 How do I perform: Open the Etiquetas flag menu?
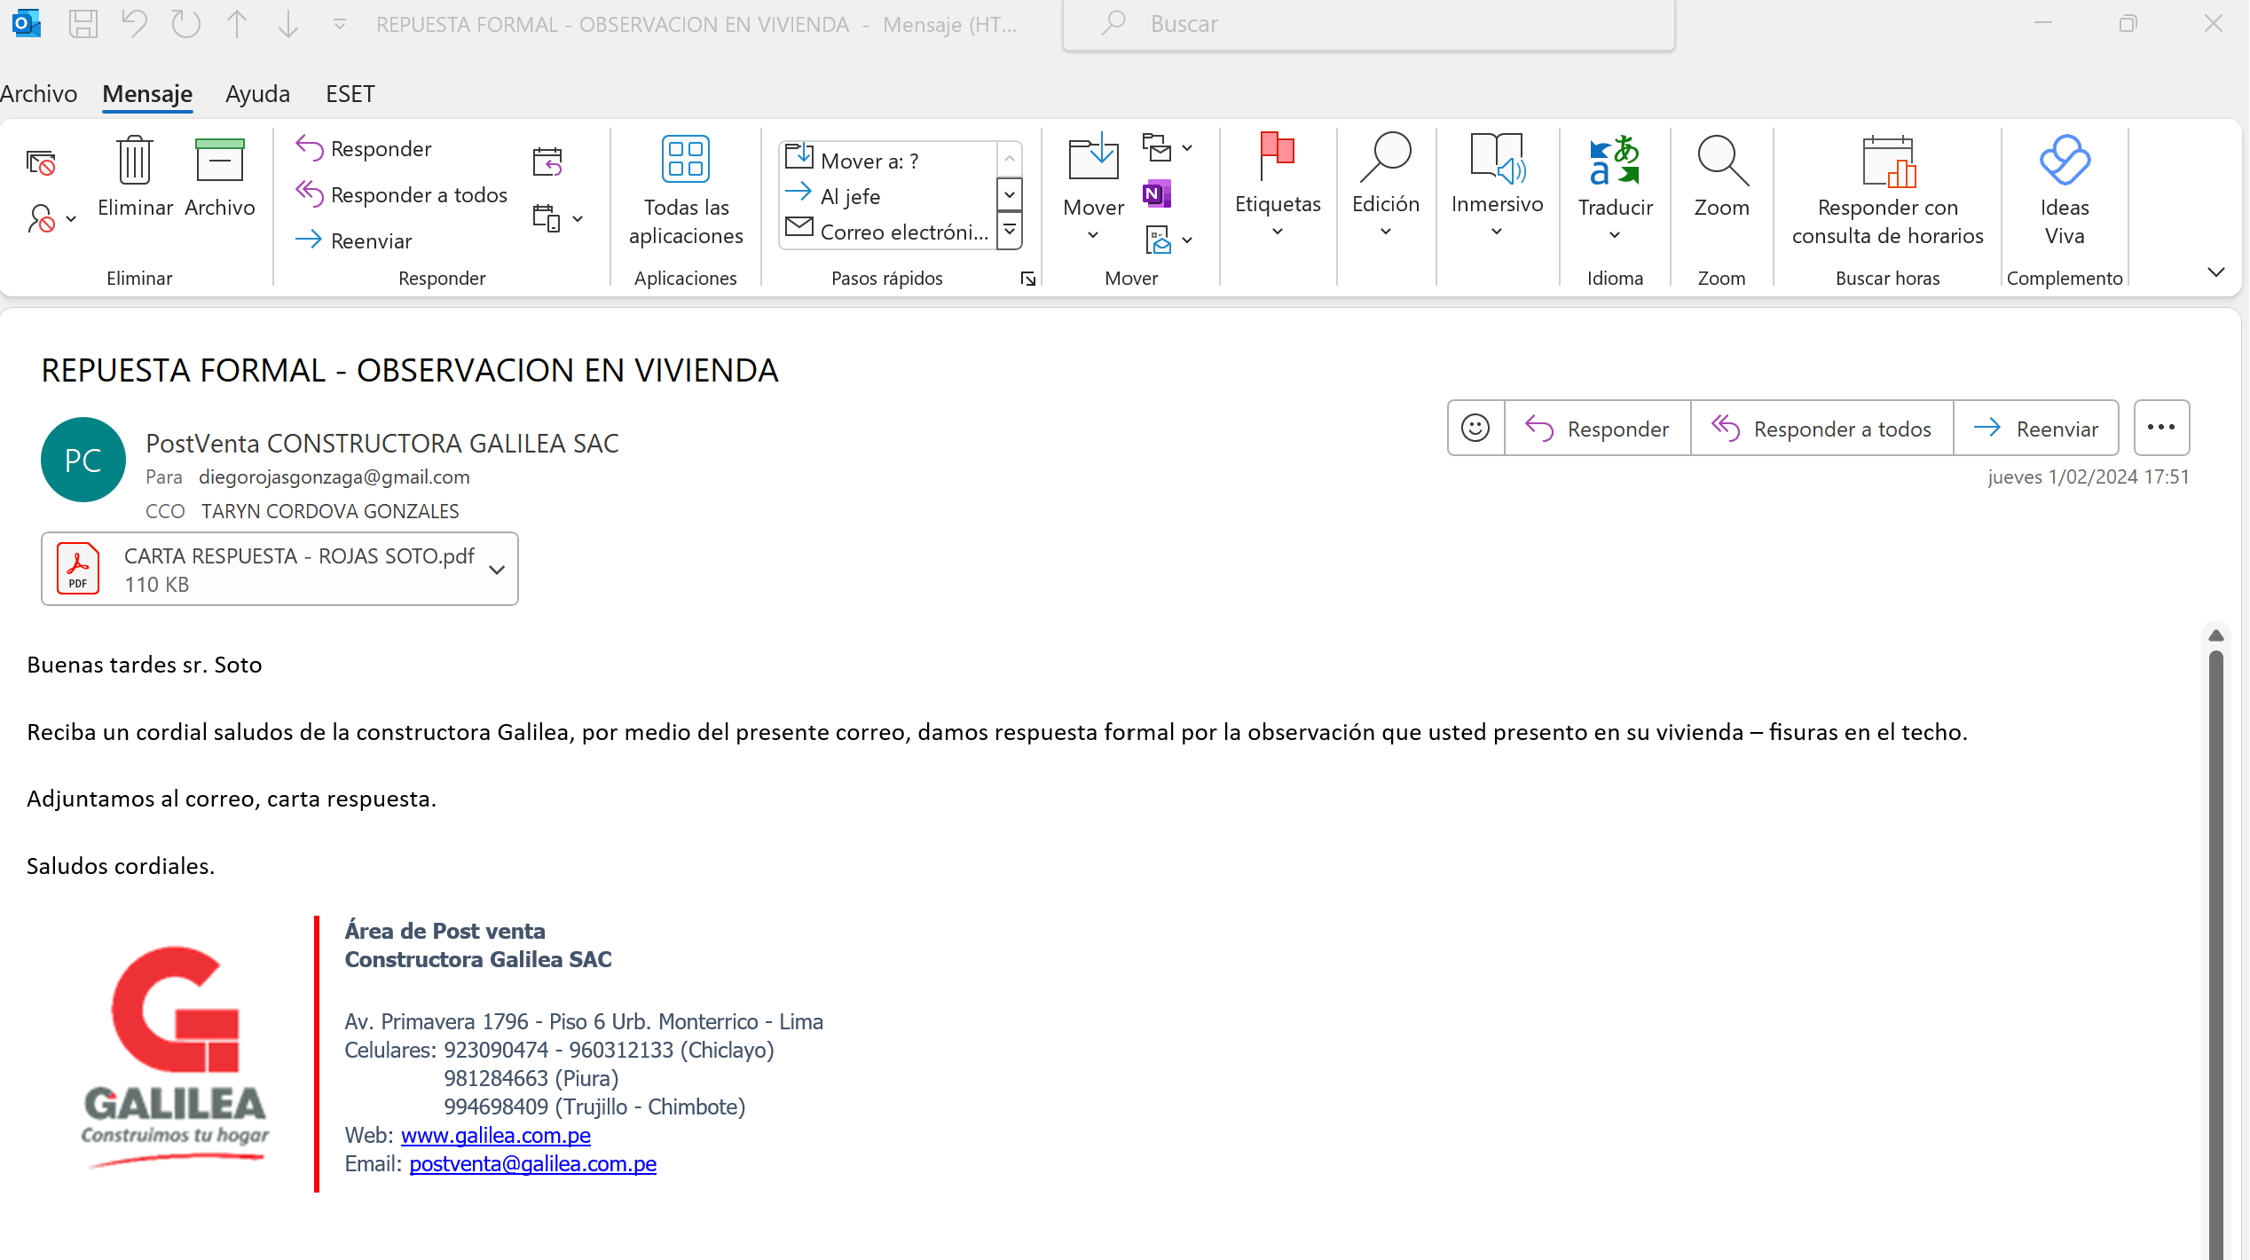pos(1278,186)
